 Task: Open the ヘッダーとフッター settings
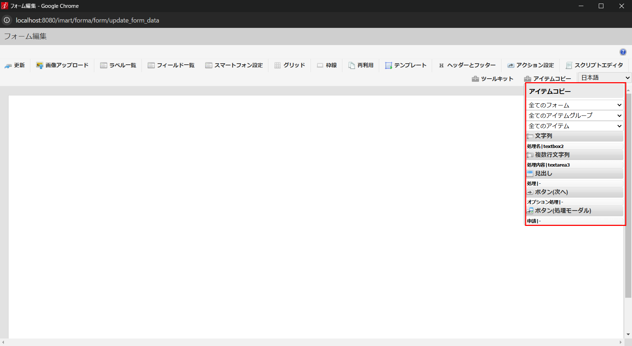[x=467, y=65]
